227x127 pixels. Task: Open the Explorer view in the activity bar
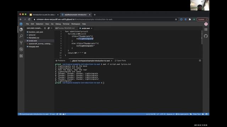tap(21, 30)
